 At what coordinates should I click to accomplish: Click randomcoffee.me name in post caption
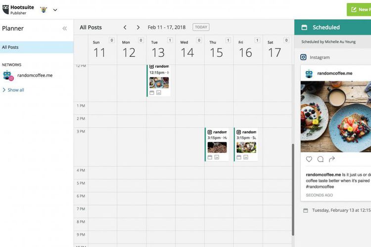(324, 175)
